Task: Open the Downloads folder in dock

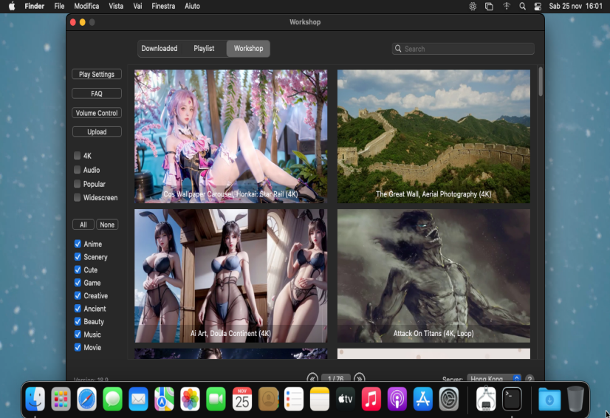Action: click(x=549, y=399)
